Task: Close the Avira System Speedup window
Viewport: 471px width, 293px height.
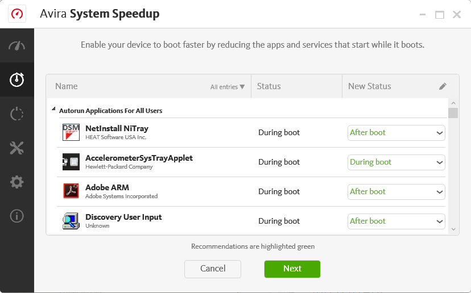Action: tap(457, 14)
